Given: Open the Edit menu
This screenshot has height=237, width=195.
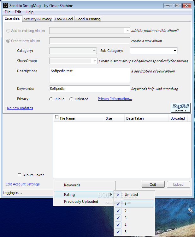Looking at the screenshot, I should tap(18, 12).
